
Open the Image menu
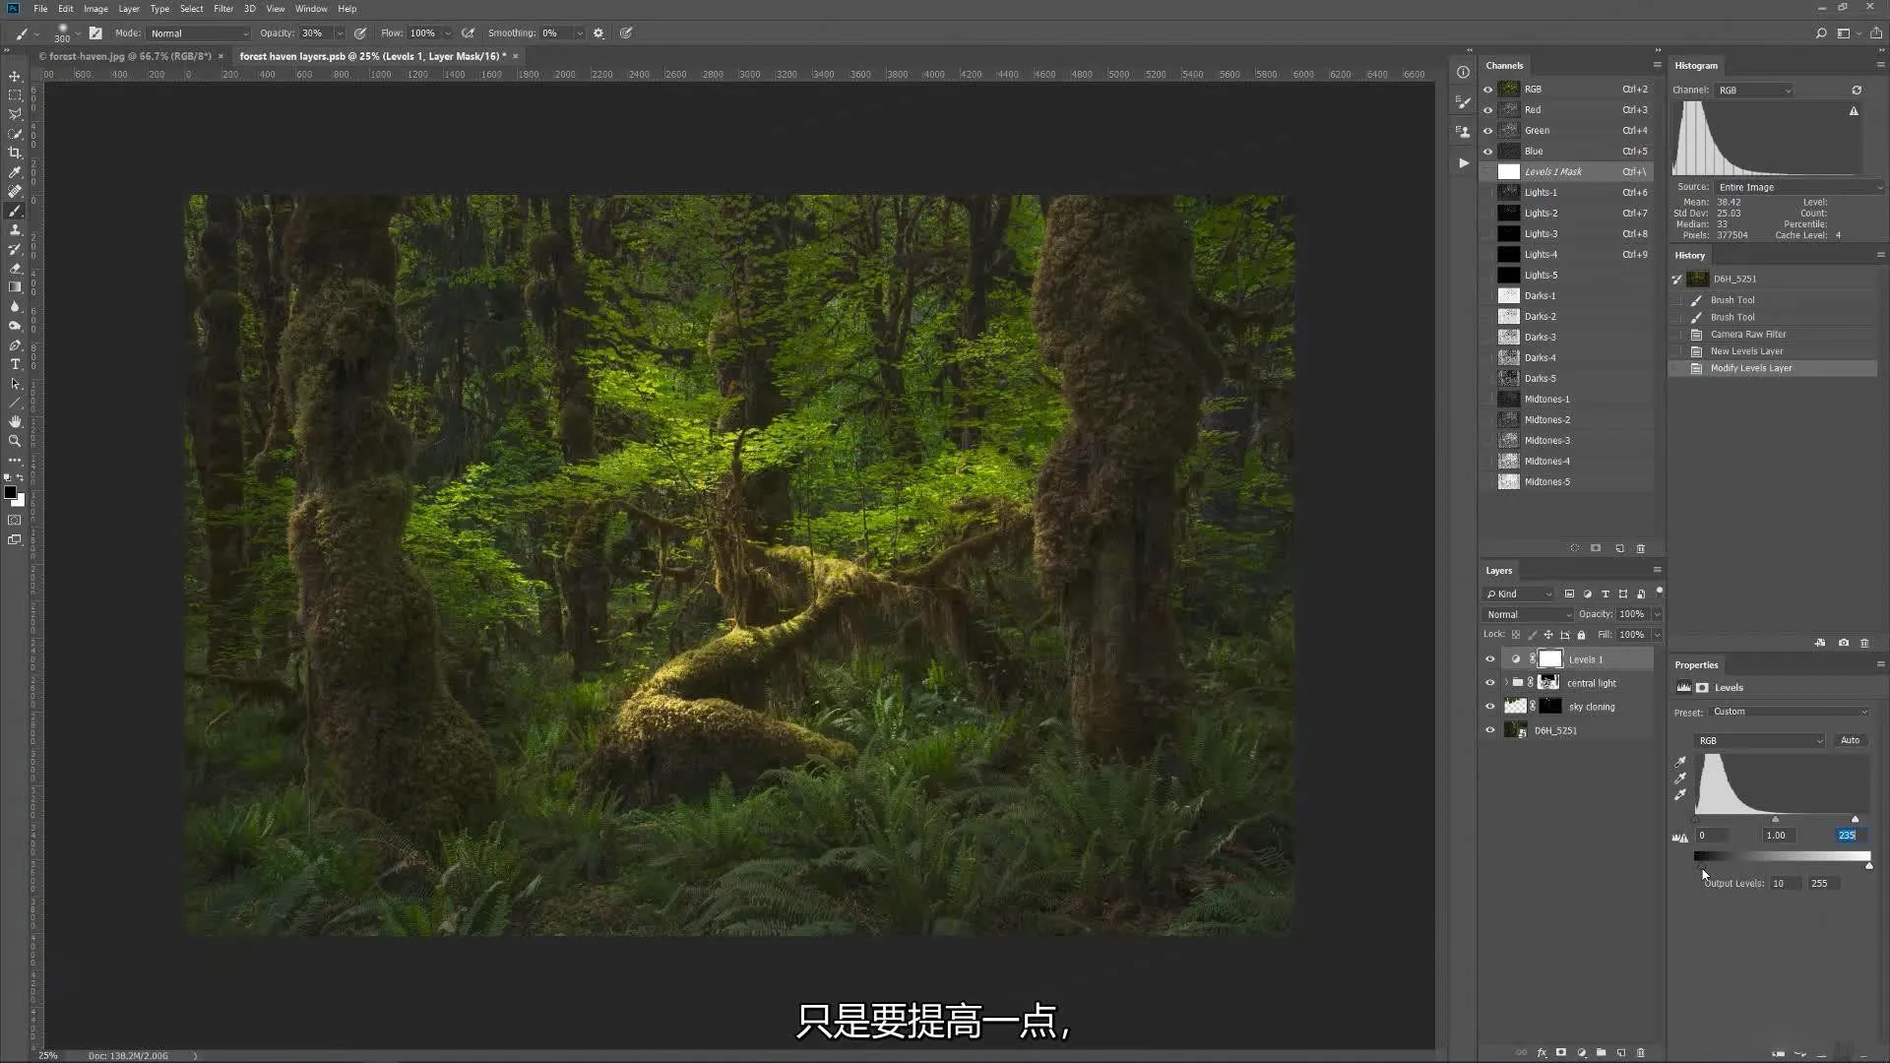94,9
